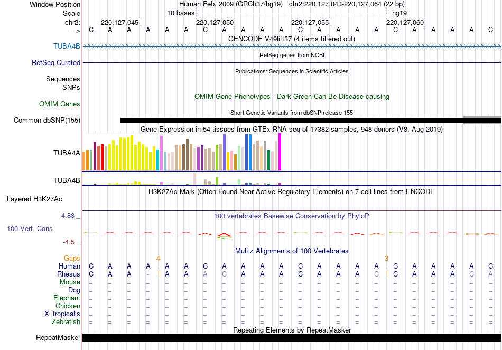The height and width of the screenshot is (350, 502).
Task: Click the RepeatMasker track label
Action: [58, 337]
